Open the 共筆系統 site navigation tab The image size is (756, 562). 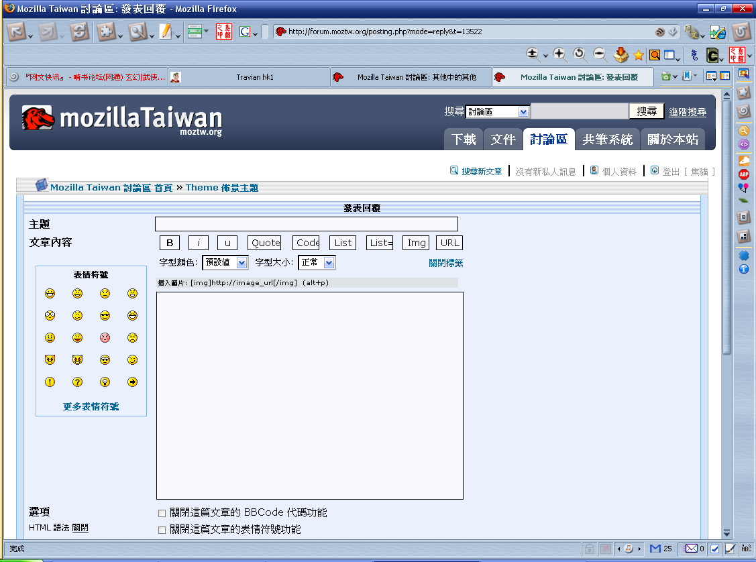(x=608, y=139)
